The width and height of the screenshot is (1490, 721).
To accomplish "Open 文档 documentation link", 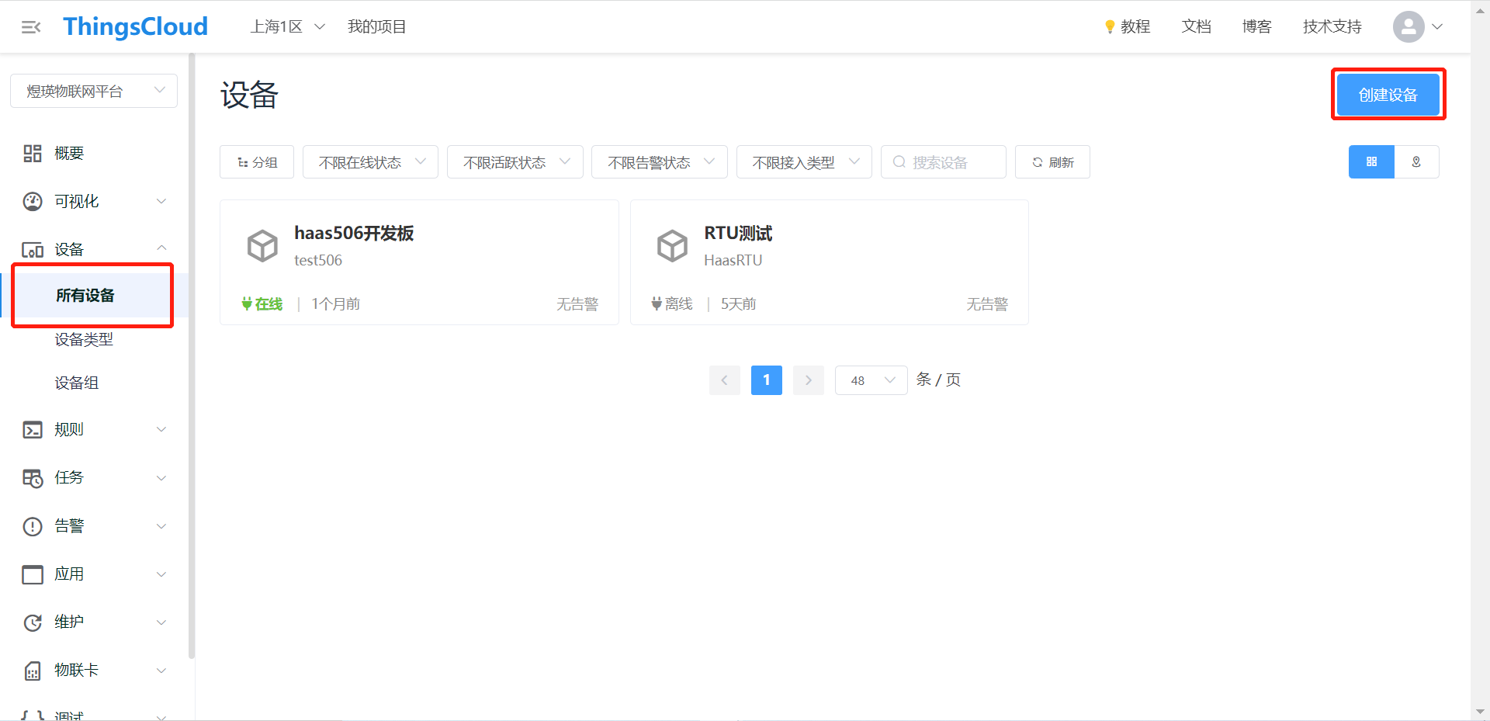I will click(x=1196, y=27).
